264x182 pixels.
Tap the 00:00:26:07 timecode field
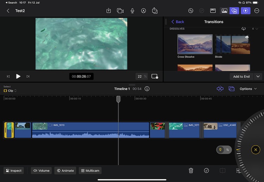point(81,76)
